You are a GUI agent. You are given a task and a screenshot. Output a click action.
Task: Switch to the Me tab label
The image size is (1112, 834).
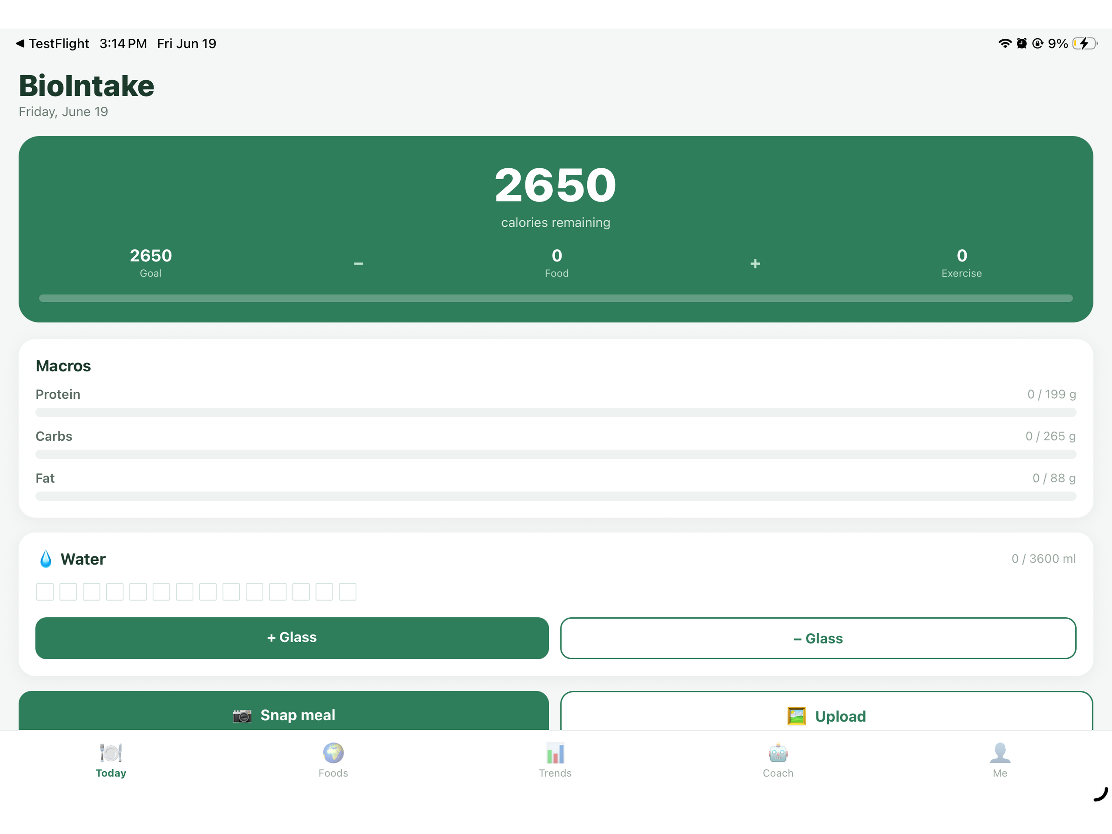tap(1000, 773)
